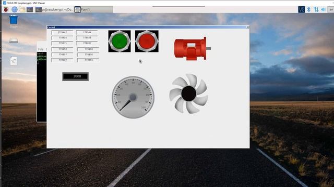Open the file manager folder icon
This screenshot has width=334, height=187.
click(x=22, y=9)
